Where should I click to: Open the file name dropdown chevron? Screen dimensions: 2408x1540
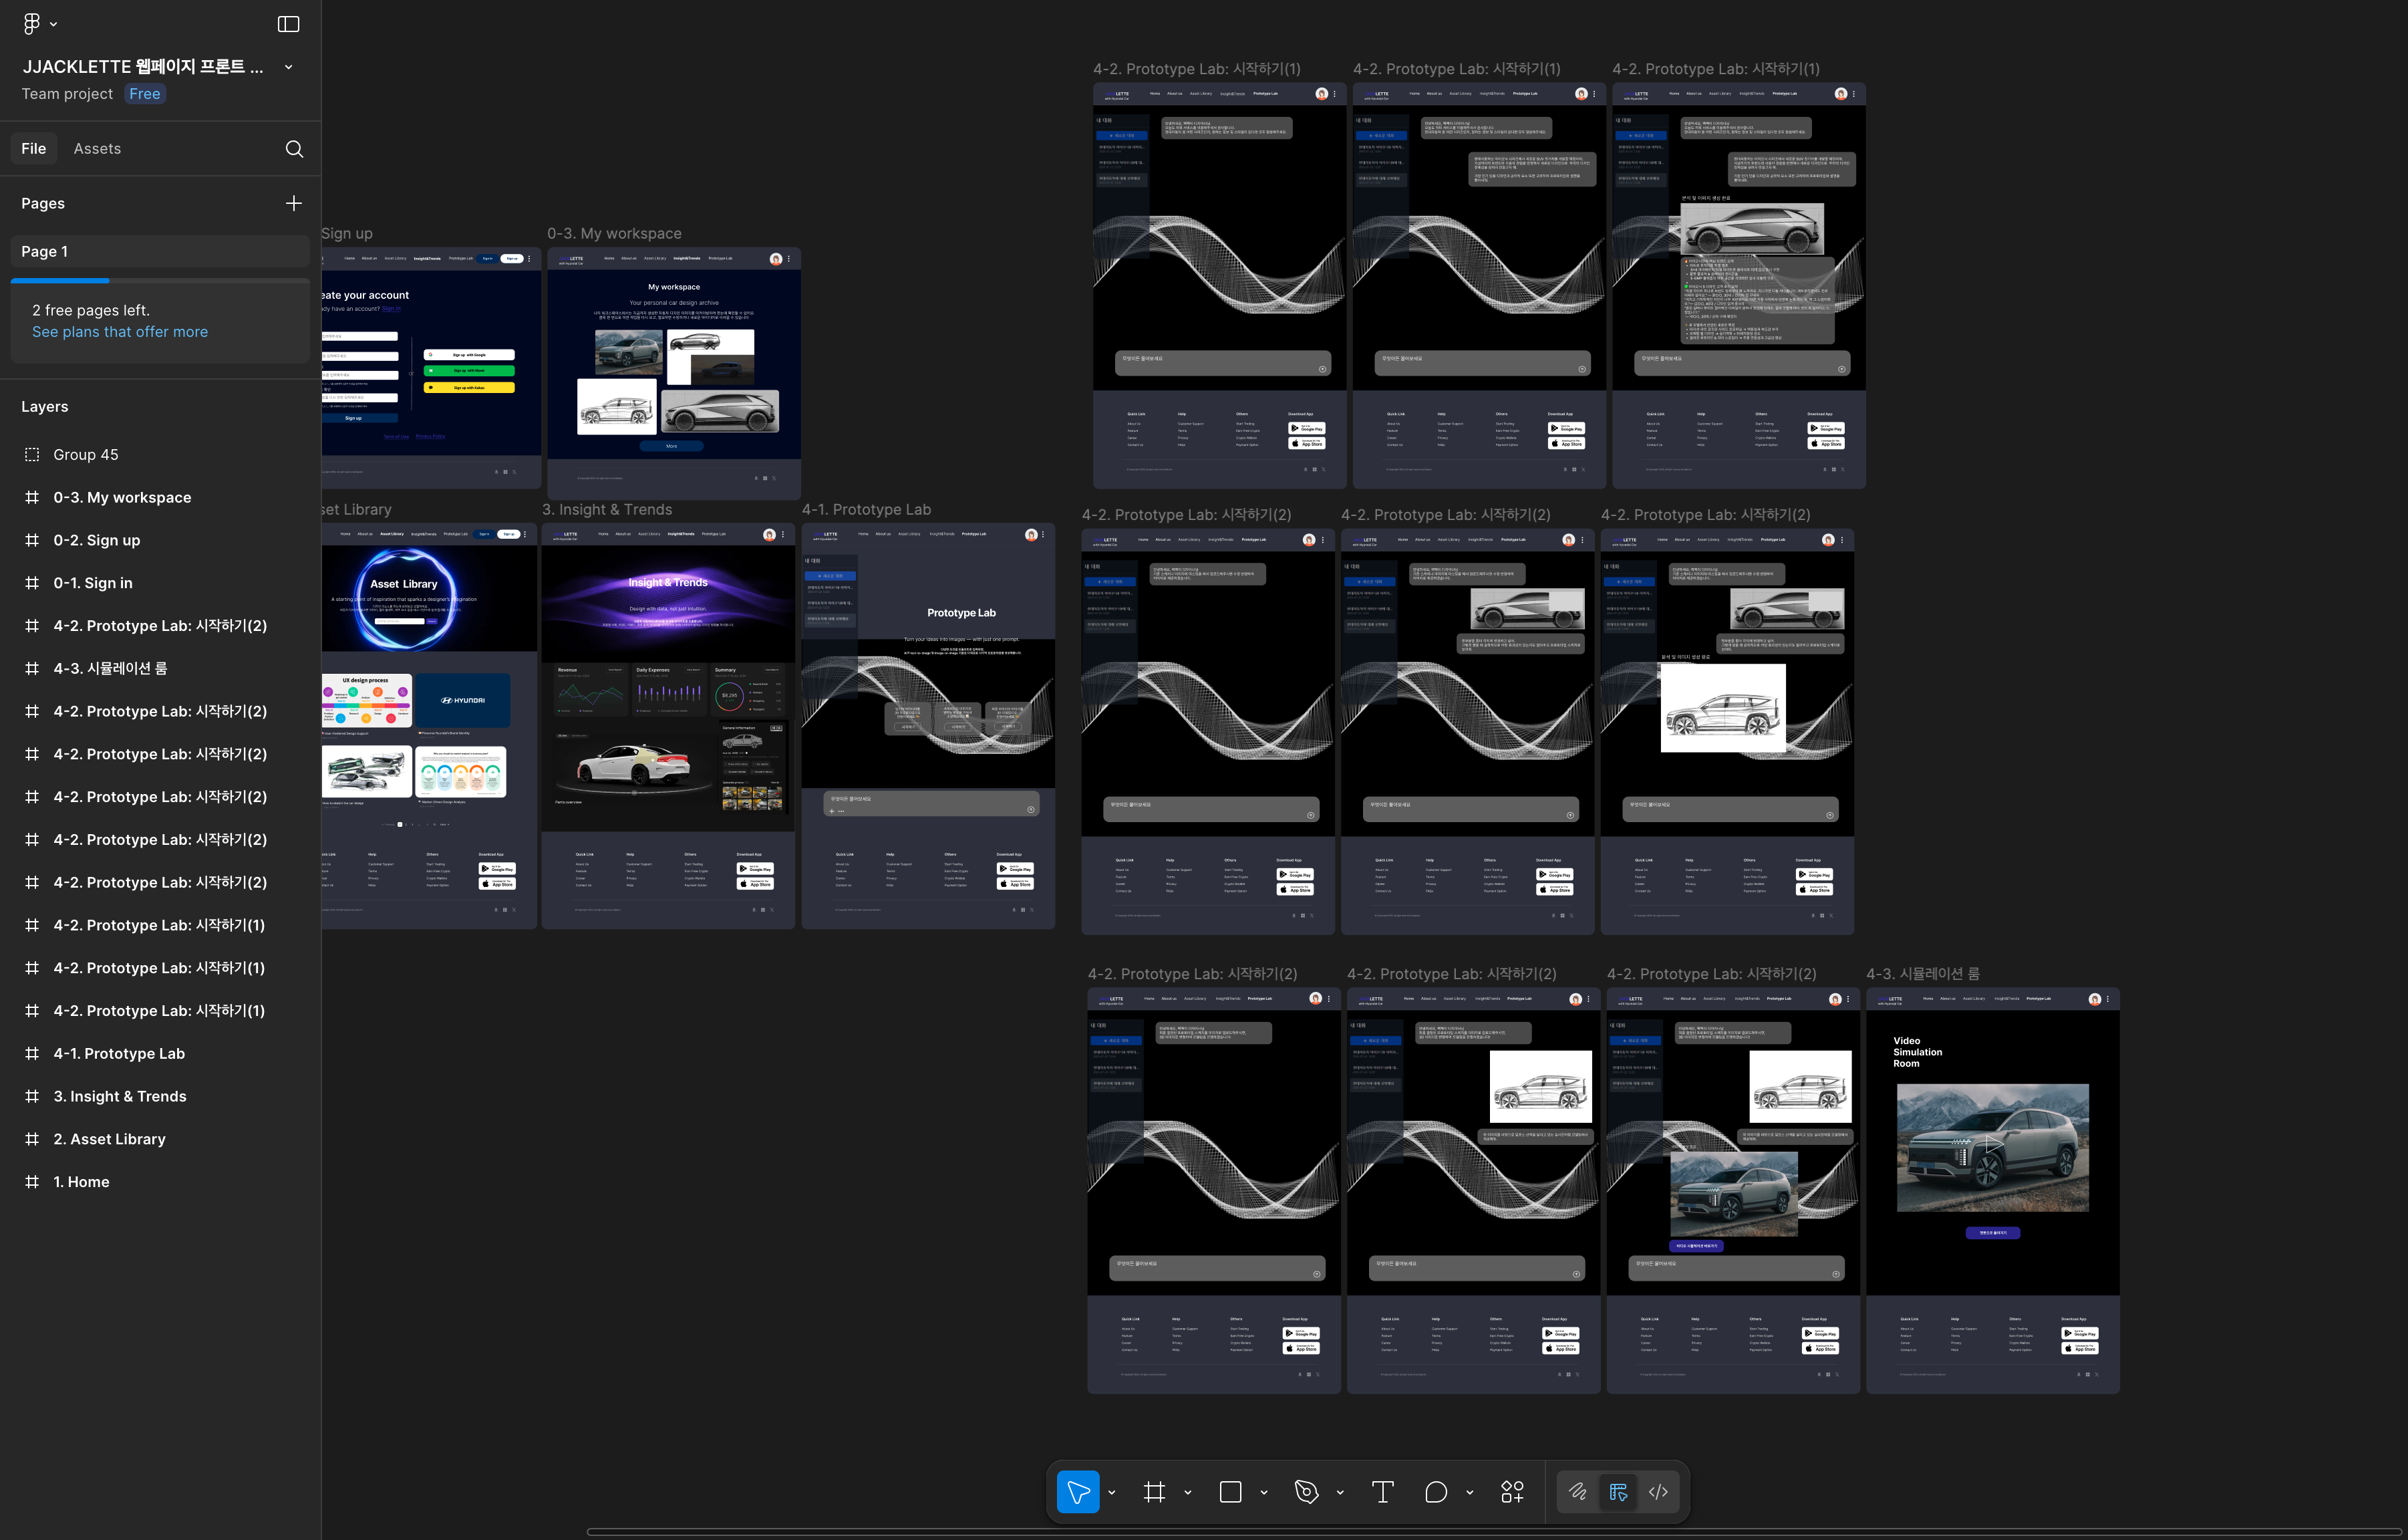click(289, 67)
